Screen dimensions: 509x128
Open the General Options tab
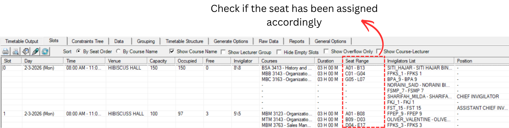click(331, 41)
